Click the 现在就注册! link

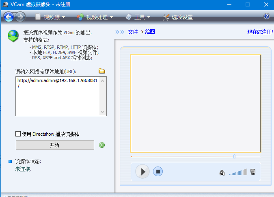point(260,32)
